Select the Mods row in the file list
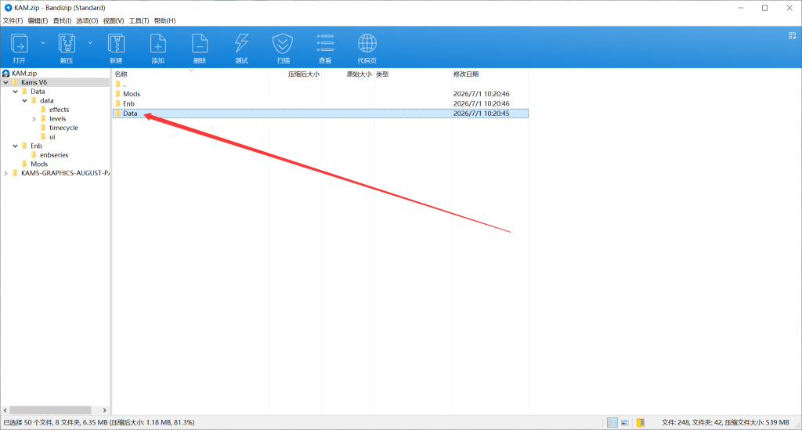802x430 pixels. (320, 94)
